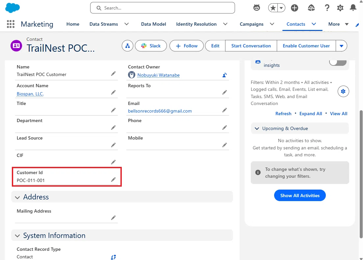Click the Salesforce cloud logo
This screenshot has height=260, width=363.
[13, 8]
